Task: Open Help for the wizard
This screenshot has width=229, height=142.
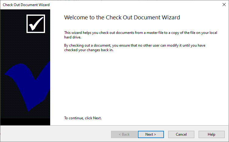Action: point(211,134)
